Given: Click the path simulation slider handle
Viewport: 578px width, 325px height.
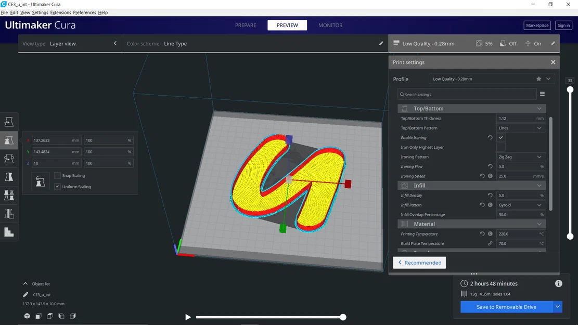Looking at the screenshot, I should (343, 317).
